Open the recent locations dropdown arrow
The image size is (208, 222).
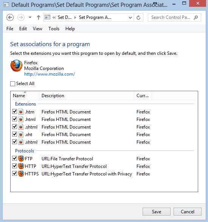30,17
